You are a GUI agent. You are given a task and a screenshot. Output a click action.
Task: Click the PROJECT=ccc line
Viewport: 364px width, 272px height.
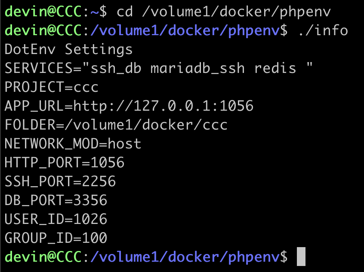(52, 87)
